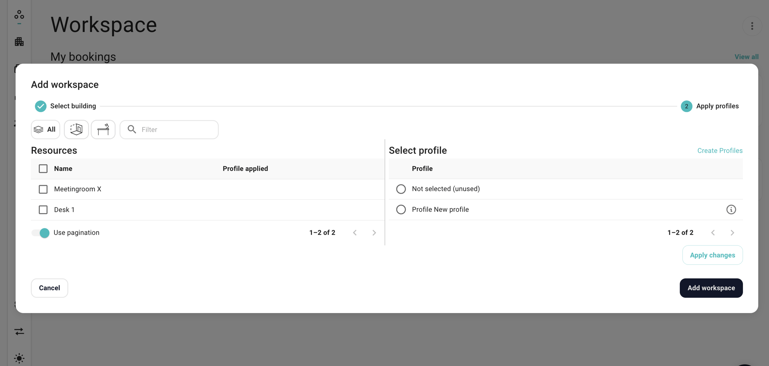Choose the Not selected (unused) radio option
This screenshot has width=769, height=366.
tap(401, 189)
